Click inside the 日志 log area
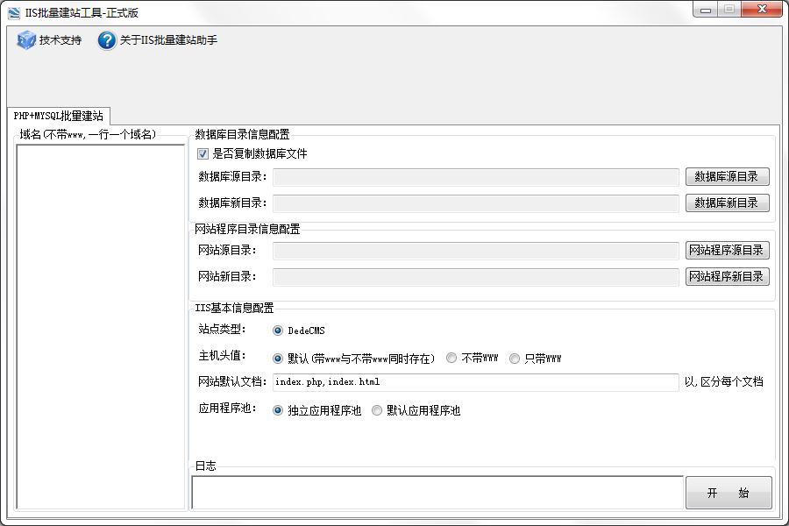Screen dimensions: 789x526 pos(434,493)
